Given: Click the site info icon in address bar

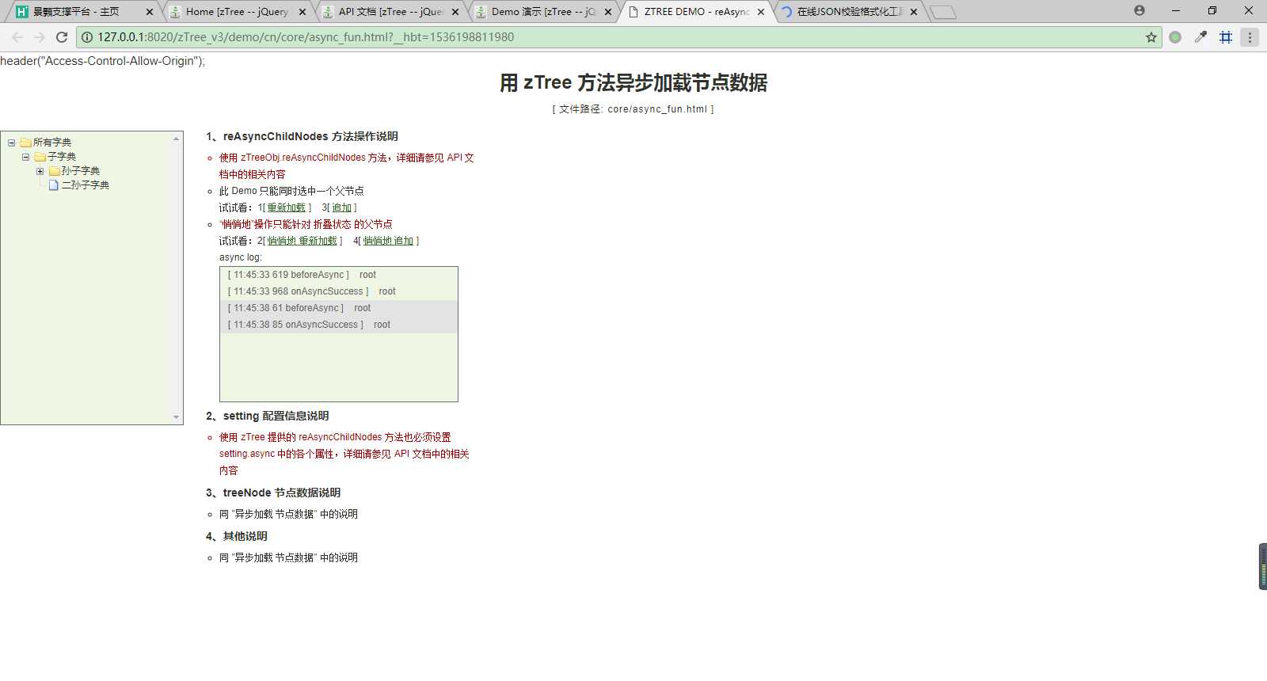Looking at the screenshot, I should pos(87,37).
